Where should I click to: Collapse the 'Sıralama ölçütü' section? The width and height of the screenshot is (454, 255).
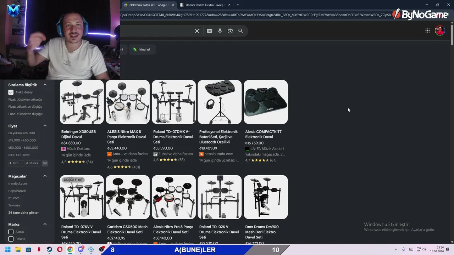[45, 85]
